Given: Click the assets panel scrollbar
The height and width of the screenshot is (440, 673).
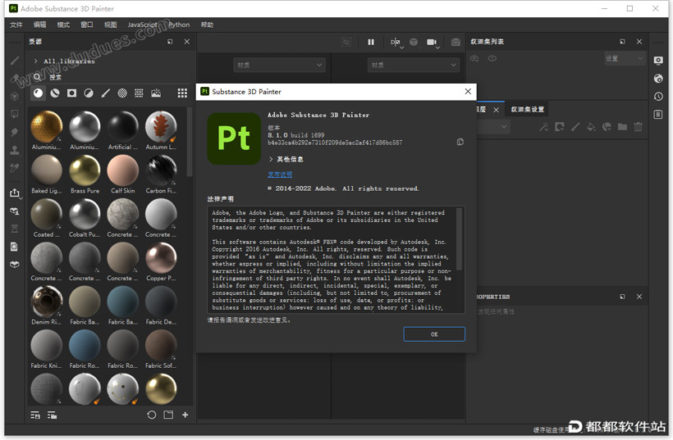Looking at the screenshot, I should click(x=190, y=143).
